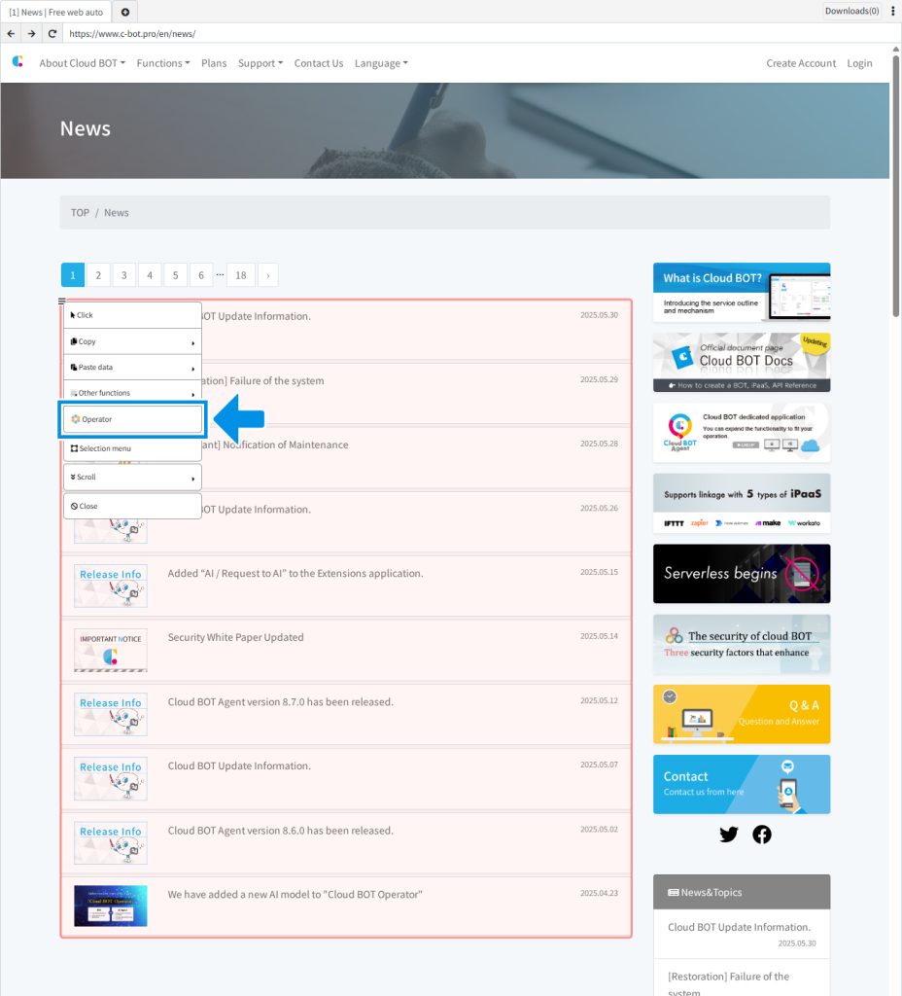Open the Cloud BOT Docs banner
902x996 pixels.
click(742, 362)
